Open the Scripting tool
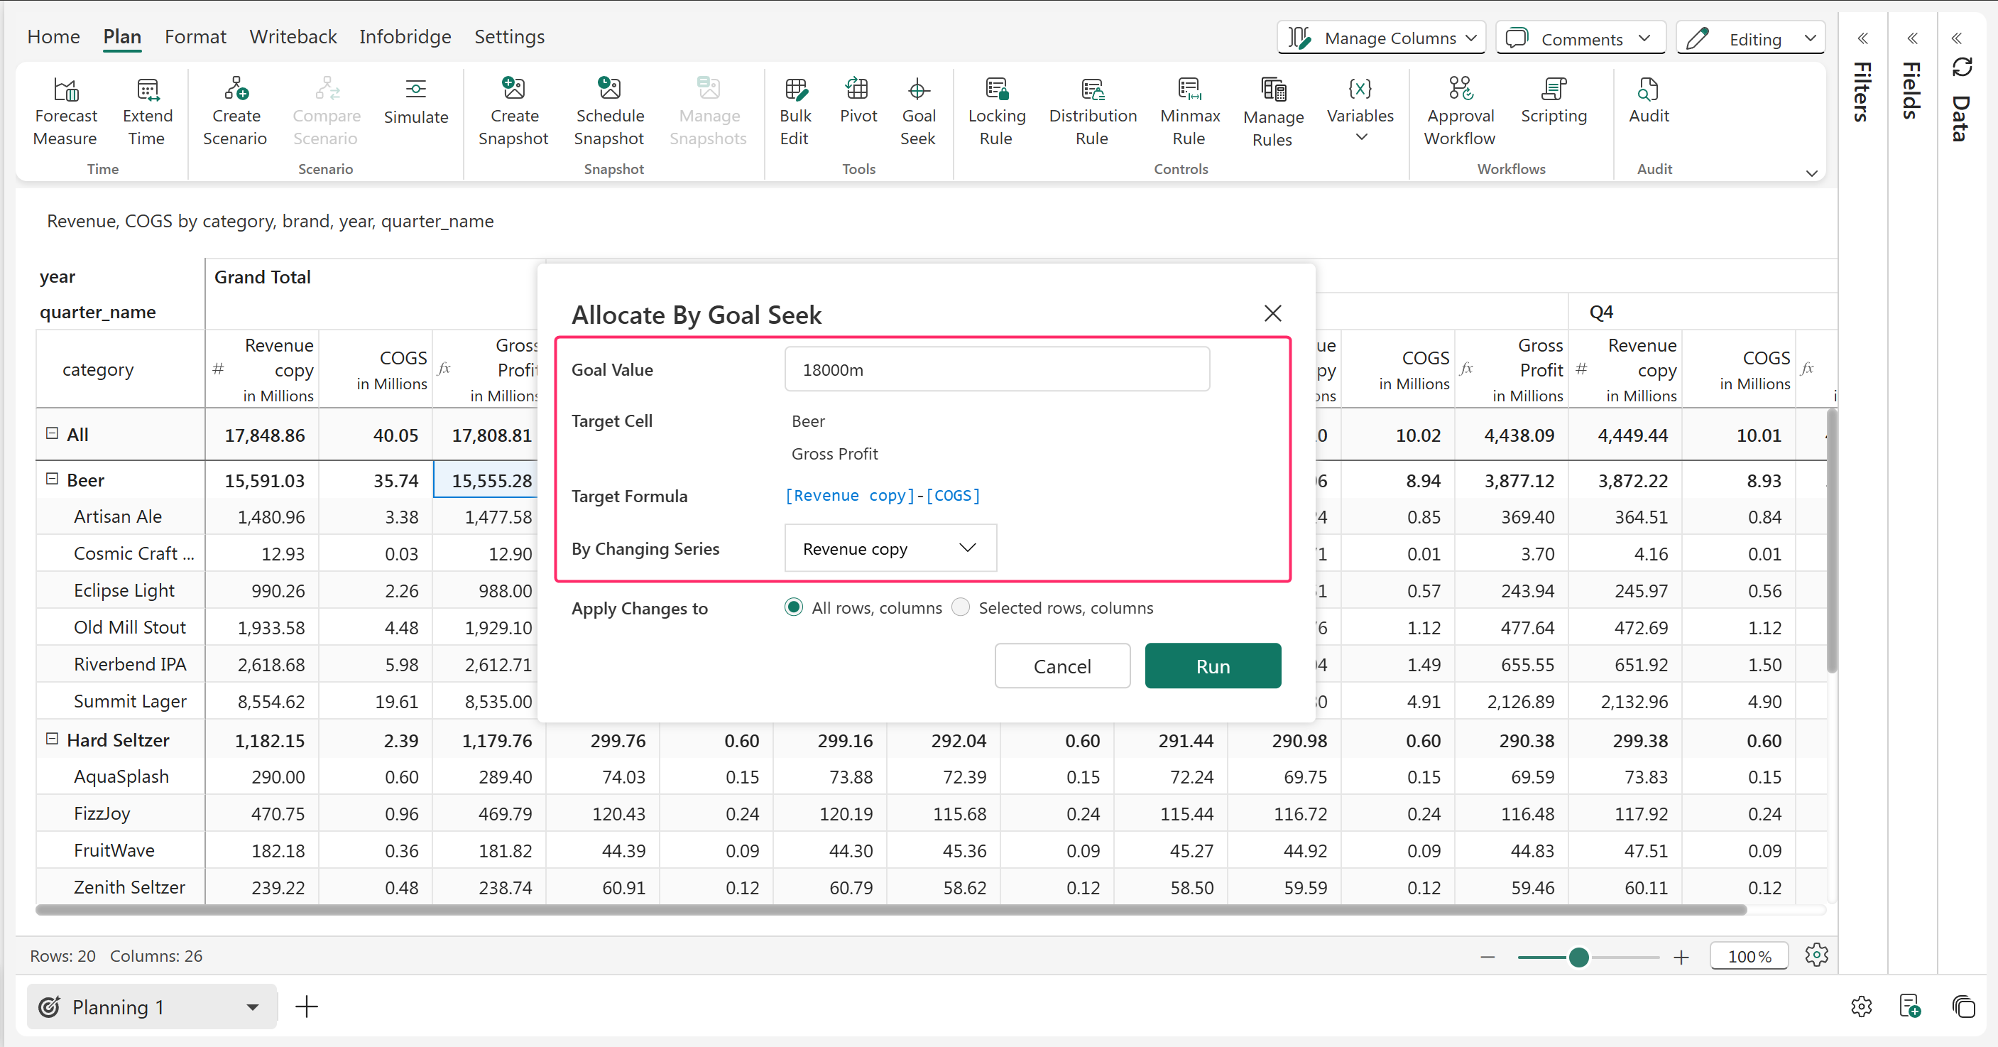 point(1553,91)
